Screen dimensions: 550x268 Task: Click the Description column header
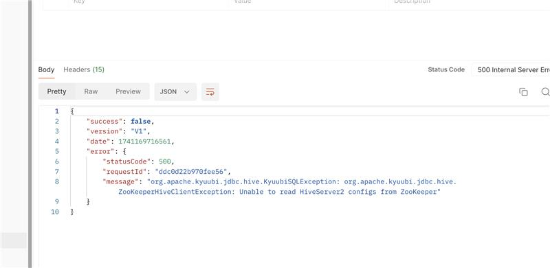pyautogui.click(x=412, y=1)
